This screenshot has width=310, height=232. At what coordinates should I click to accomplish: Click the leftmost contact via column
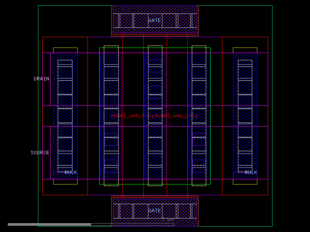[64, 116]
